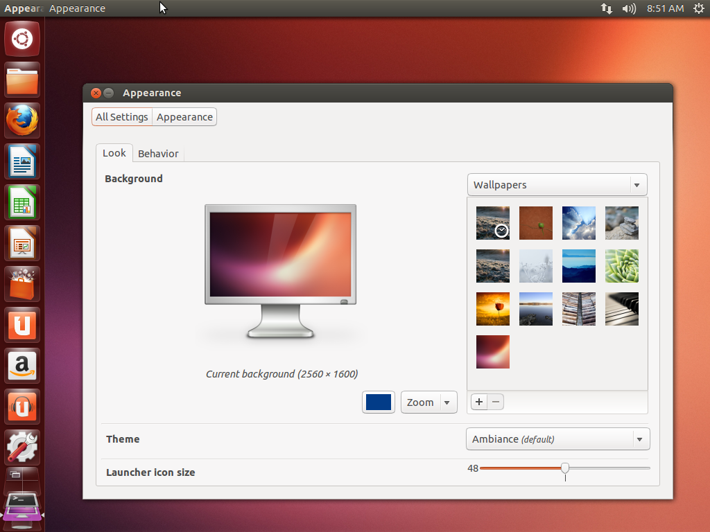This screenshot has width=710, height=532.
Task: Open the Files folder icon
Action: coord(22,80)
